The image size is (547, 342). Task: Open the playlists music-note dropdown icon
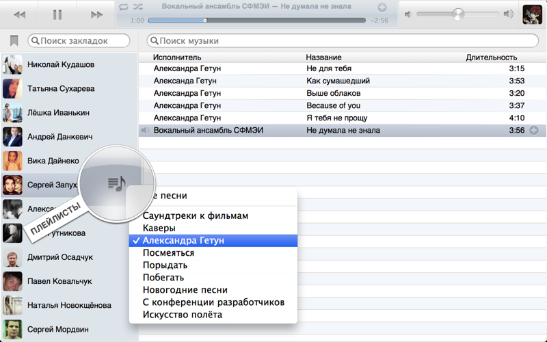[x=117, y=183]
